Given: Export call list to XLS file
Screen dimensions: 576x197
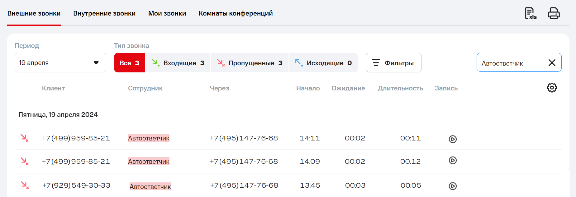Looking at the screenshot, I should pos(531,13).
